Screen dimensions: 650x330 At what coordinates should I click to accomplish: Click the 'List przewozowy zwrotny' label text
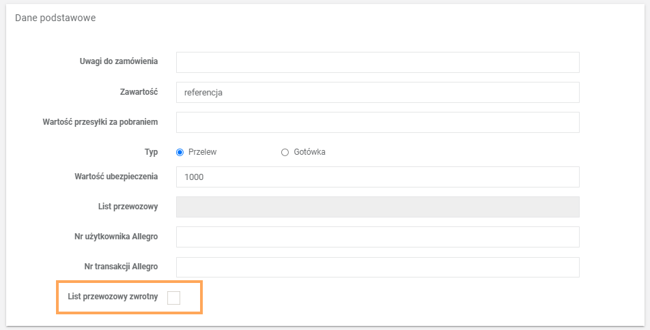(x=113, y=297)
